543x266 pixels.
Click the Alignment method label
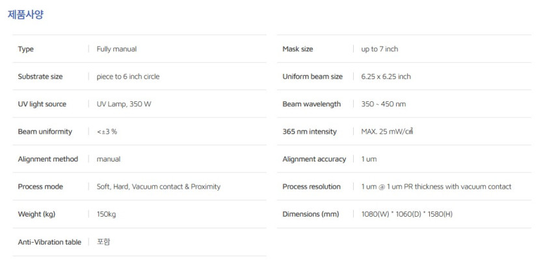pos(47,159)
